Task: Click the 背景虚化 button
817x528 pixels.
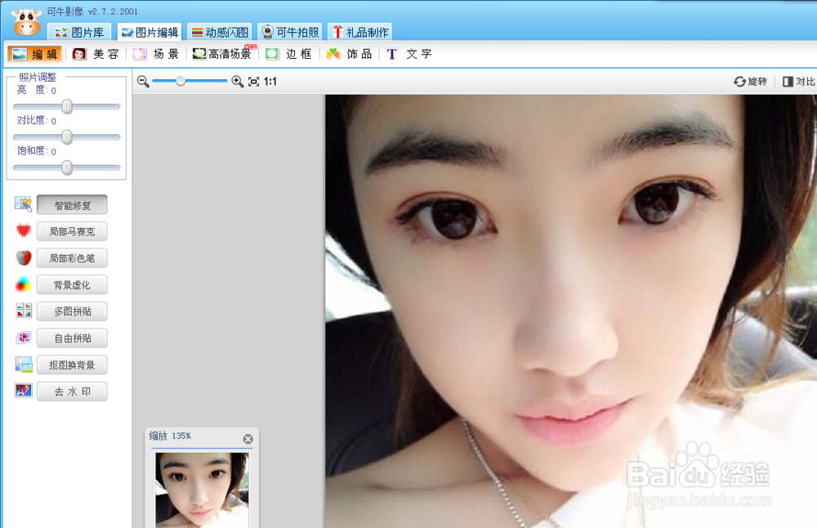Action: coord(72,284)
